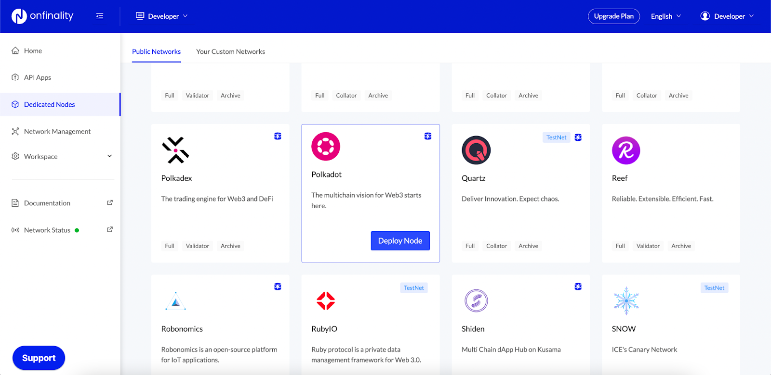Click the Full tag on Quartz card
The image size is (771, 375).
(470, 246)
